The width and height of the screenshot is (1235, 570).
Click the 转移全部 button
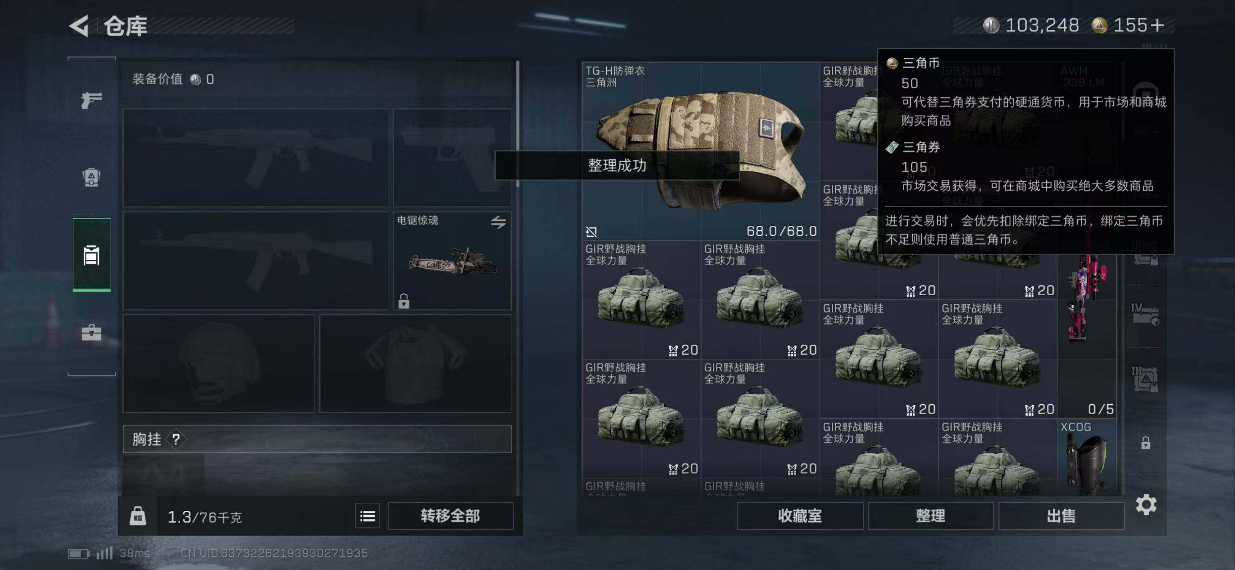450,516
